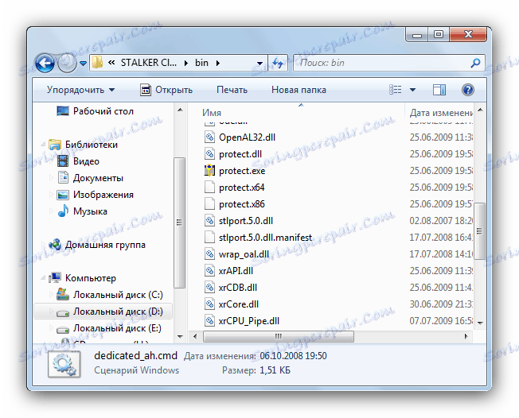
Task: Click Печать in the toolbar
Action: pyautogui.click(x=232, y=90)
